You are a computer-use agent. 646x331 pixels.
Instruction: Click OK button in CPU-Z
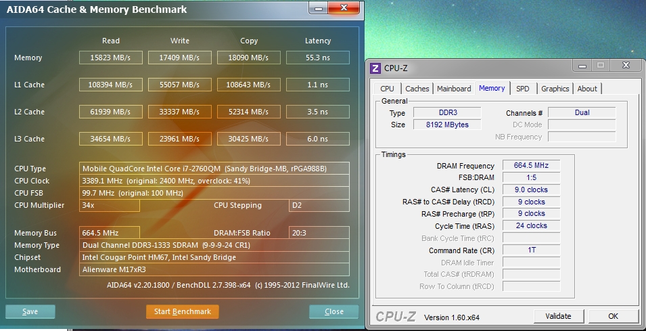613,316
